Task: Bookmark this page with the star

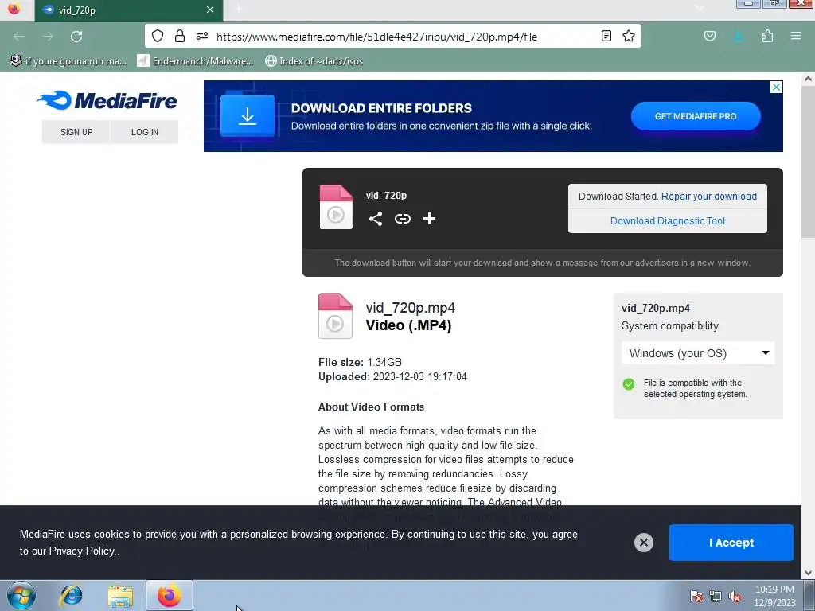Action: click(629, 36)
